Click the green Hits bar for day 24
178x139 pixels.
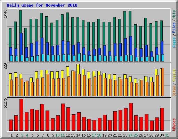(x=130, y=24)
